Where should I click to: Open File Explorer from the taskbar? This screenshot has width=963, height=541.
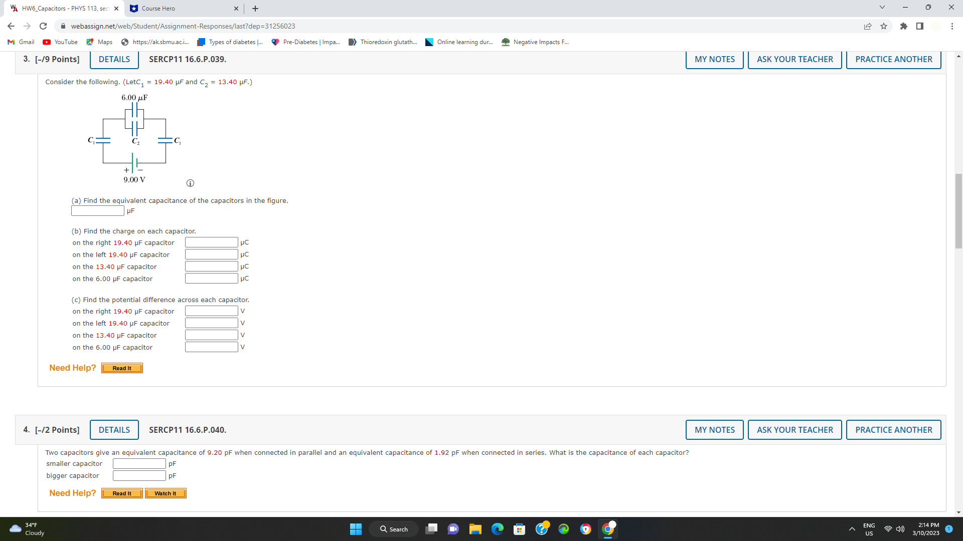(x=475, y=529)
